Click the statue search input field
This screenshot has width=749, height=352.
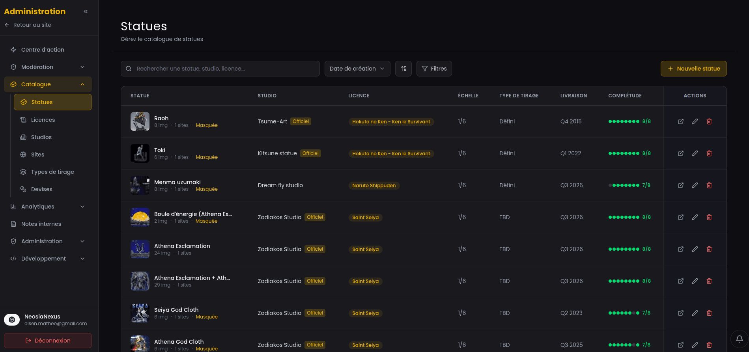click(225, 69)
